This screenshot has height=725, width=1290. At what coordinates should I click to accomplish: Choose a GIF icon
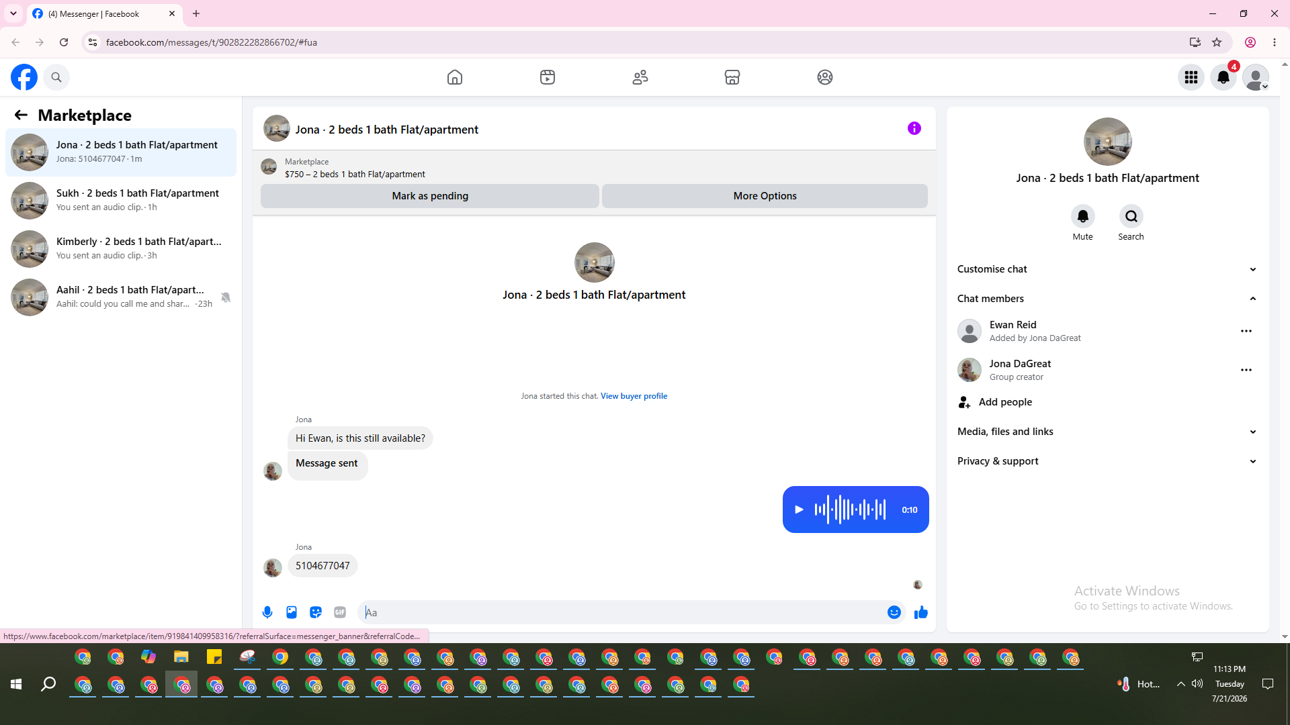[x=340, y=612]
